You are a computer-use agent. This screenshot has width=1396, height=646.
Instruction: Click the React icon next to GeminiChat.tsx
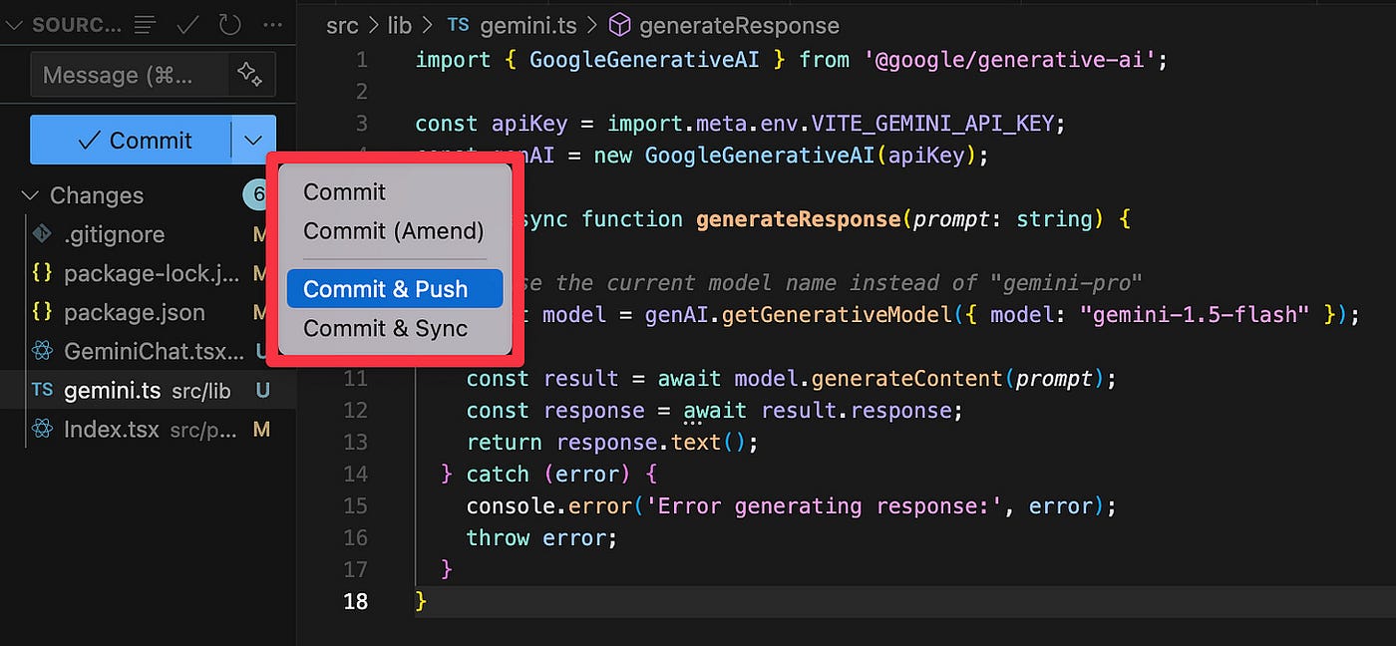pos(42,351)
